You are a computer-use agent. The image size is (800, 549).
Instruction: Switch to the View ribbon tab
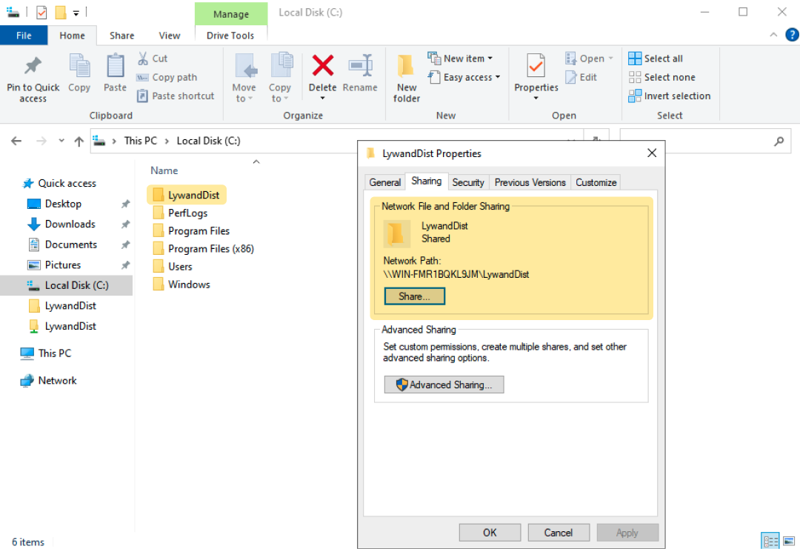(x=170, y=36)
